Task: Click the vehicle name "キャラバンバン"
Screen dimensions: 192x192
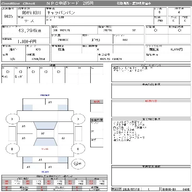Action: [61, 12]
